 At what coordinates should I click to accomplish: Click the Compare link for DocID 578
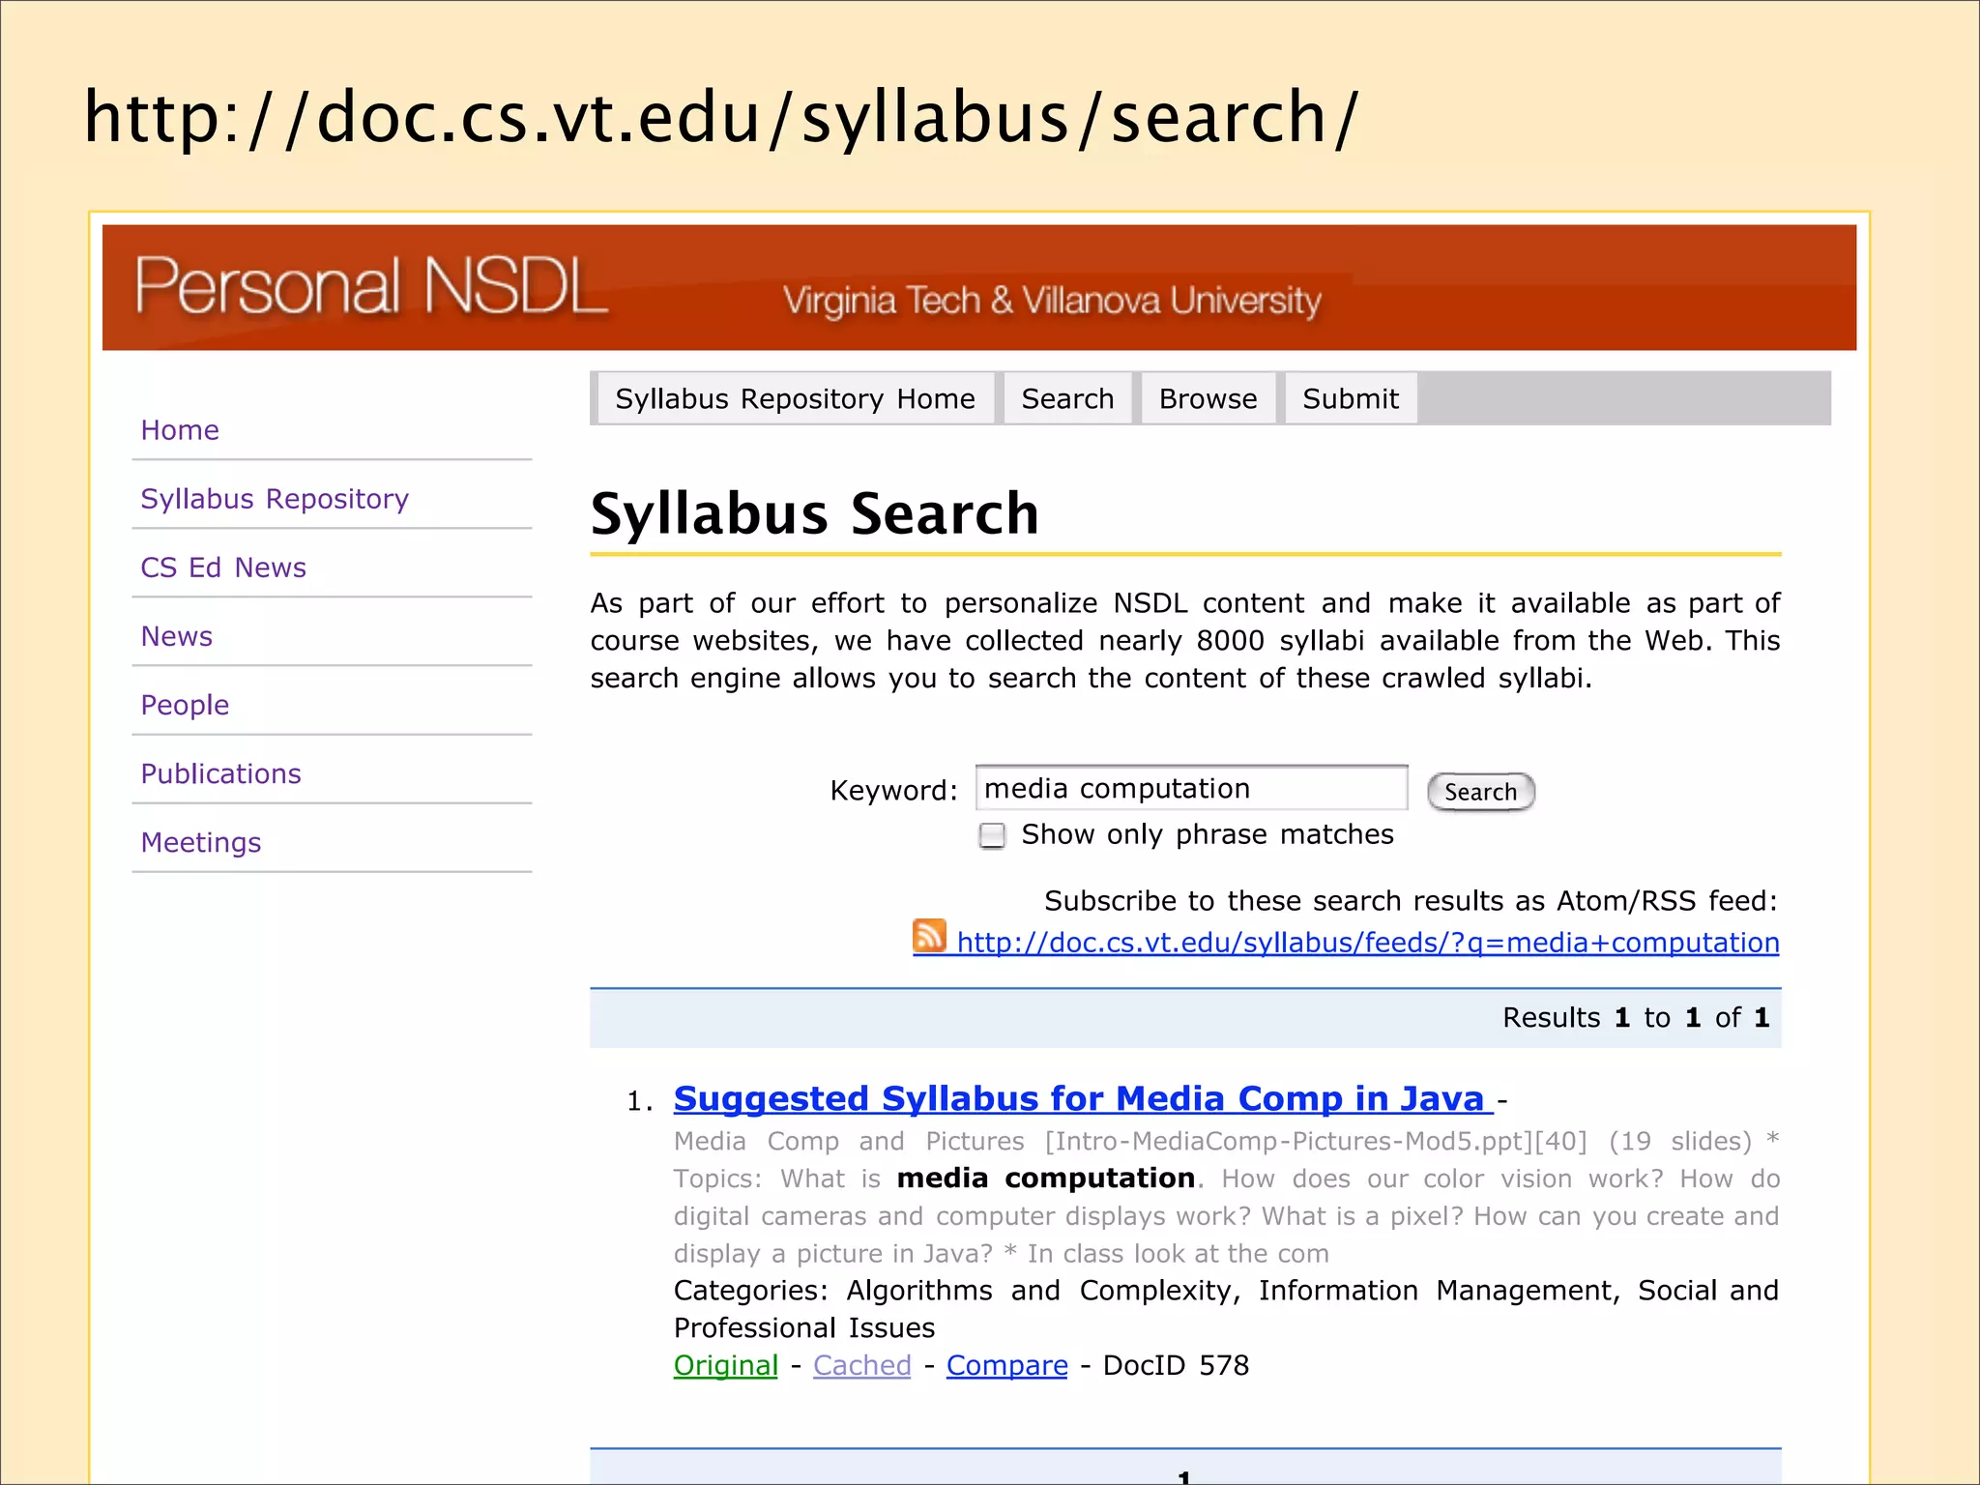(x=1006, y=1365)
